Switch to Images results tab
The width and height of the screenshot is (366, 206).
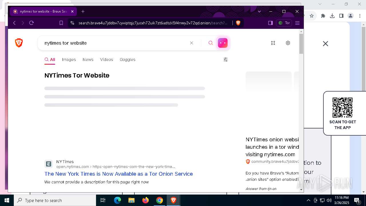pyautogui.click(x=69, y=60)
